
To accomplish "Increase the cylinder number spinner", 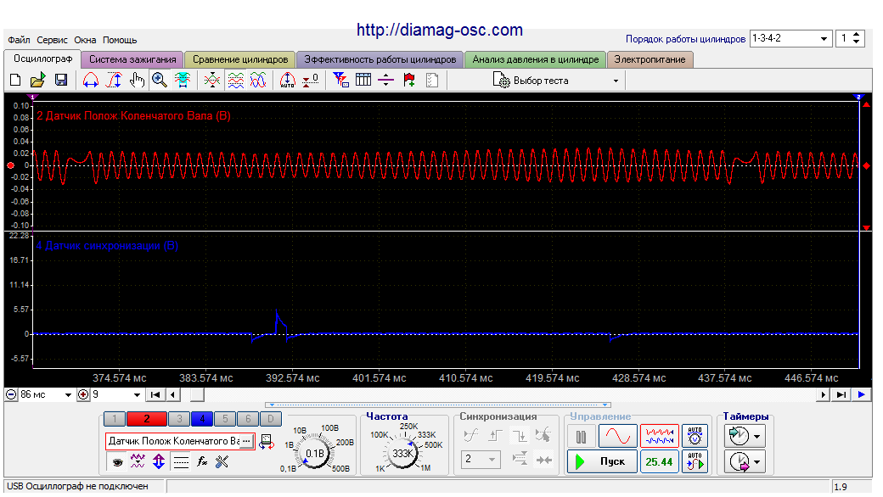I will pos(856,35).
